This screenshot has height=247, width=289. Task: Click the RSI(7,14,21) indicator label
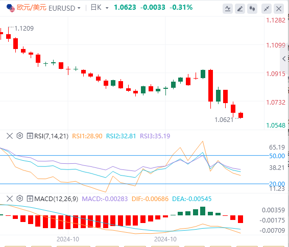coord(51,136)
